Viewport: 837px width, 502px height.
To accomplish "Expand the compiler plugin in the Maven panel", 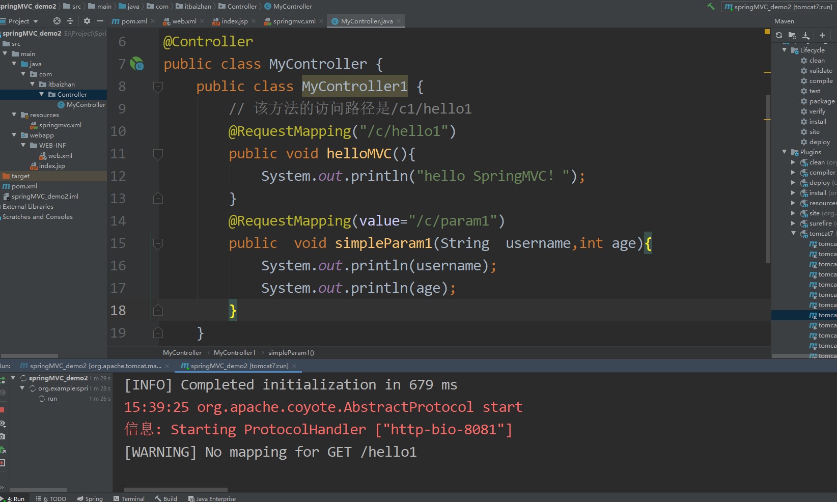I will [793, 172].
